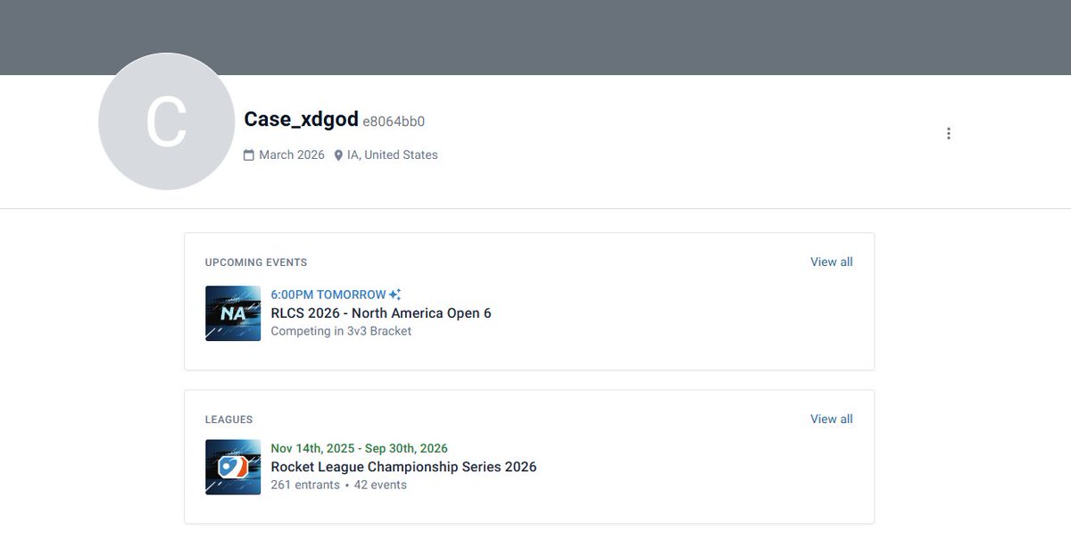Viewport: 1071px width, 557px height.
Task: Click the IA, United States location text
Action: [393, 155]
